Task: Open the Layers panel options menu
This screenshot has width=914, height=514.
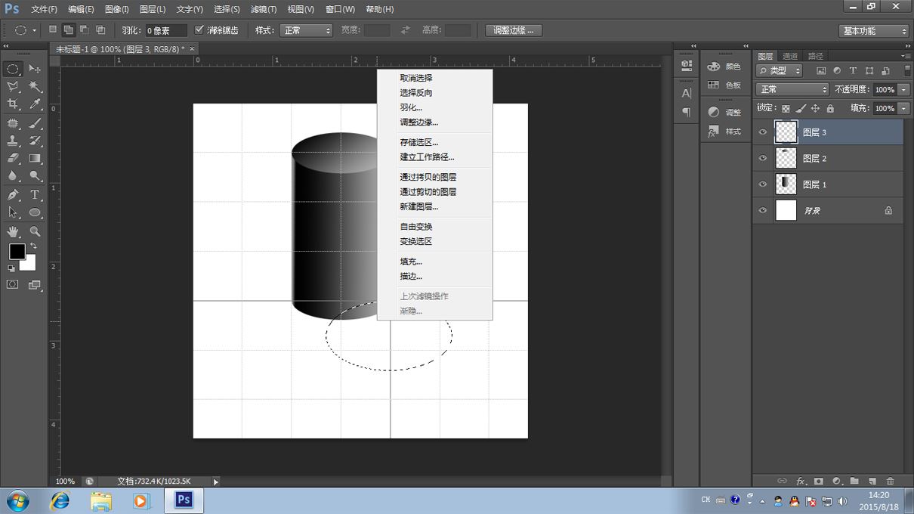Action: pos(906,56)
